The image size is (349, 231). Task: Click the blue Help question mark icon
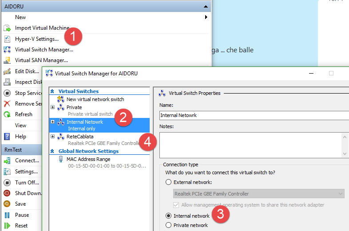[7, 137]
